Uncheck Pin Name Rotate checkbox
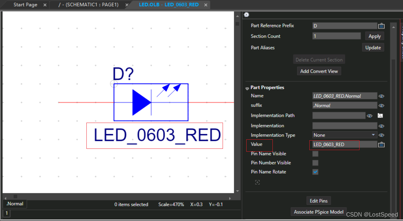This screenshot has width=403, height=221. click(x=315, y=172)
